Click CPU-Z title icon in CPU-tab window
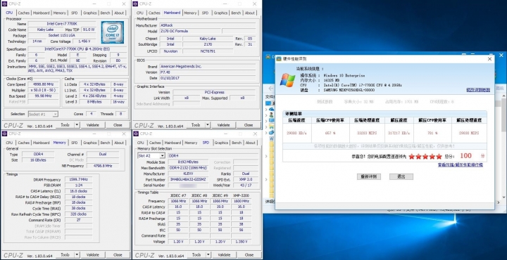The width and height of the screenshot is (507, 260). pos(4,4)
